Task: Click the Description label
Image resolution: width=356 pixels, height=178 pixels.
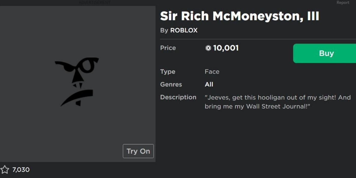Action: pyautogui.click(x=178, y=97)
